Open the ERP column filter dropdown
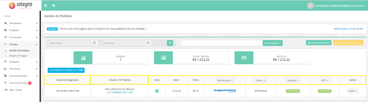Viewport: 368px width, 102px height. 324,80
